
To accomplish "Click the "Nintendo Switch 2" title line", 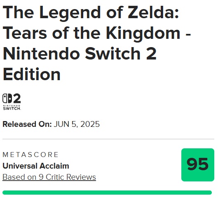I will click(x=80, y=54).
